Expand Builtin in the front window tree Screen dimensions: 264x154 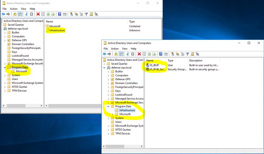tap(109, 72)
